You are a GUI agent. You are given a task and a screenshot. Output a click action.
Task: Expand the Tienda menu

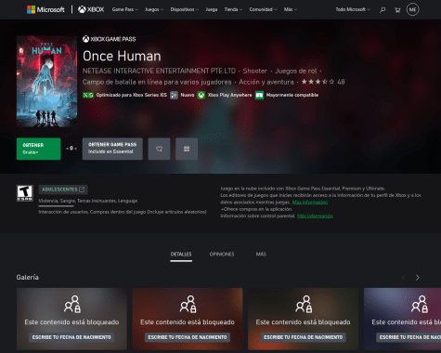click(x=233, y=9)
